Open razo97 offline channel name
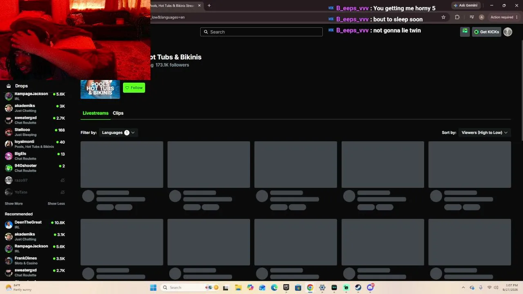 point(21,180)
